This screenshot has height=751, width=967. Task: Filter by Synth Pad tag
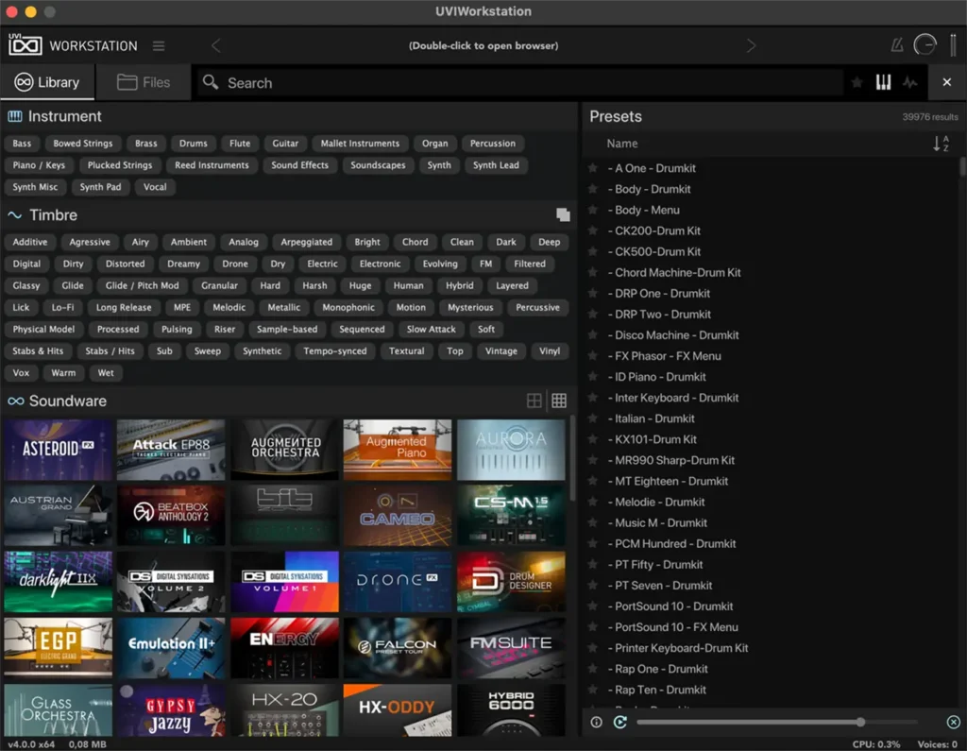point(100,187)
